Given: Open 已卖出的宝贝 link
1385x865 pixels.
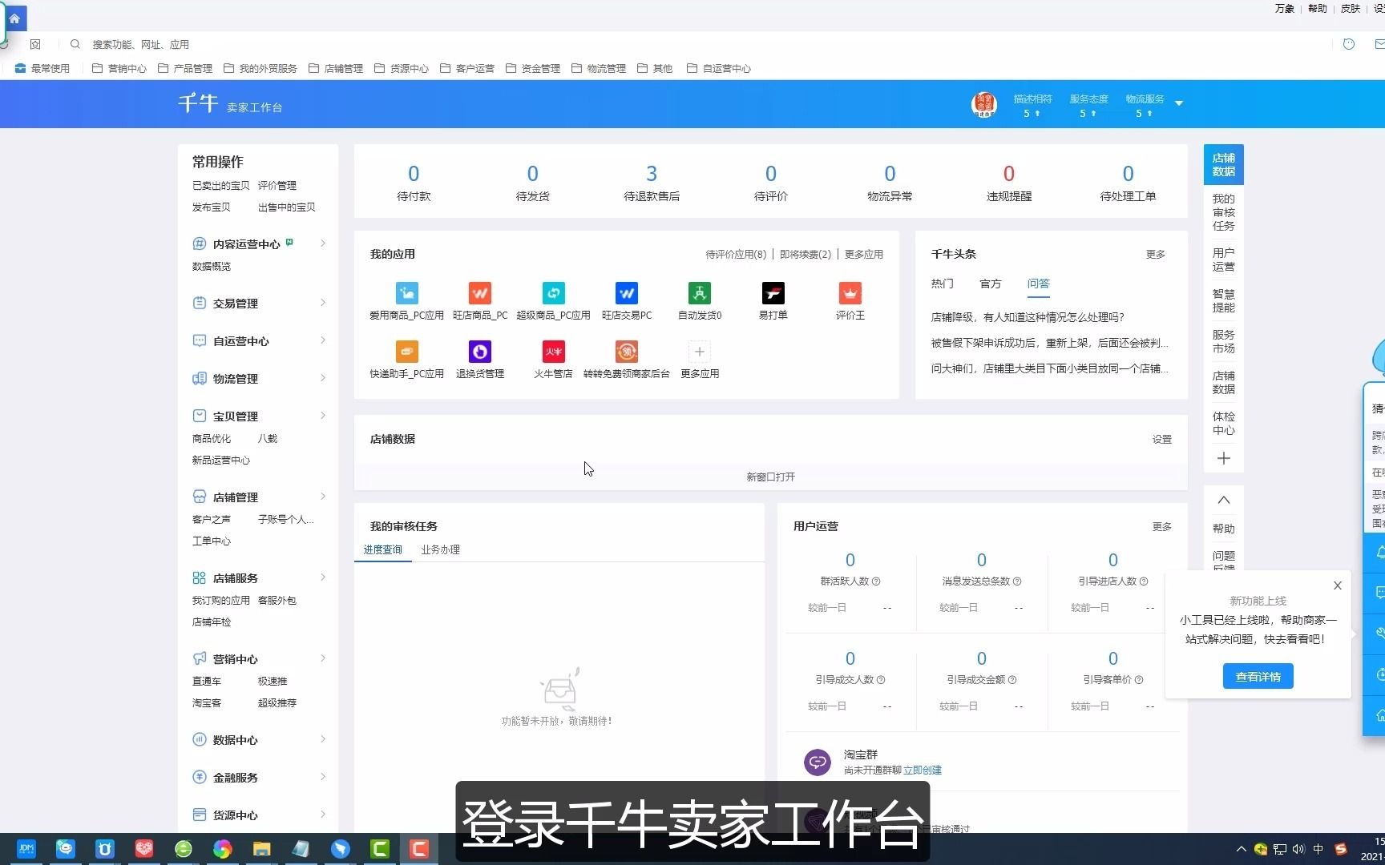Looking at the screenshot, I should tap(220, 186).
